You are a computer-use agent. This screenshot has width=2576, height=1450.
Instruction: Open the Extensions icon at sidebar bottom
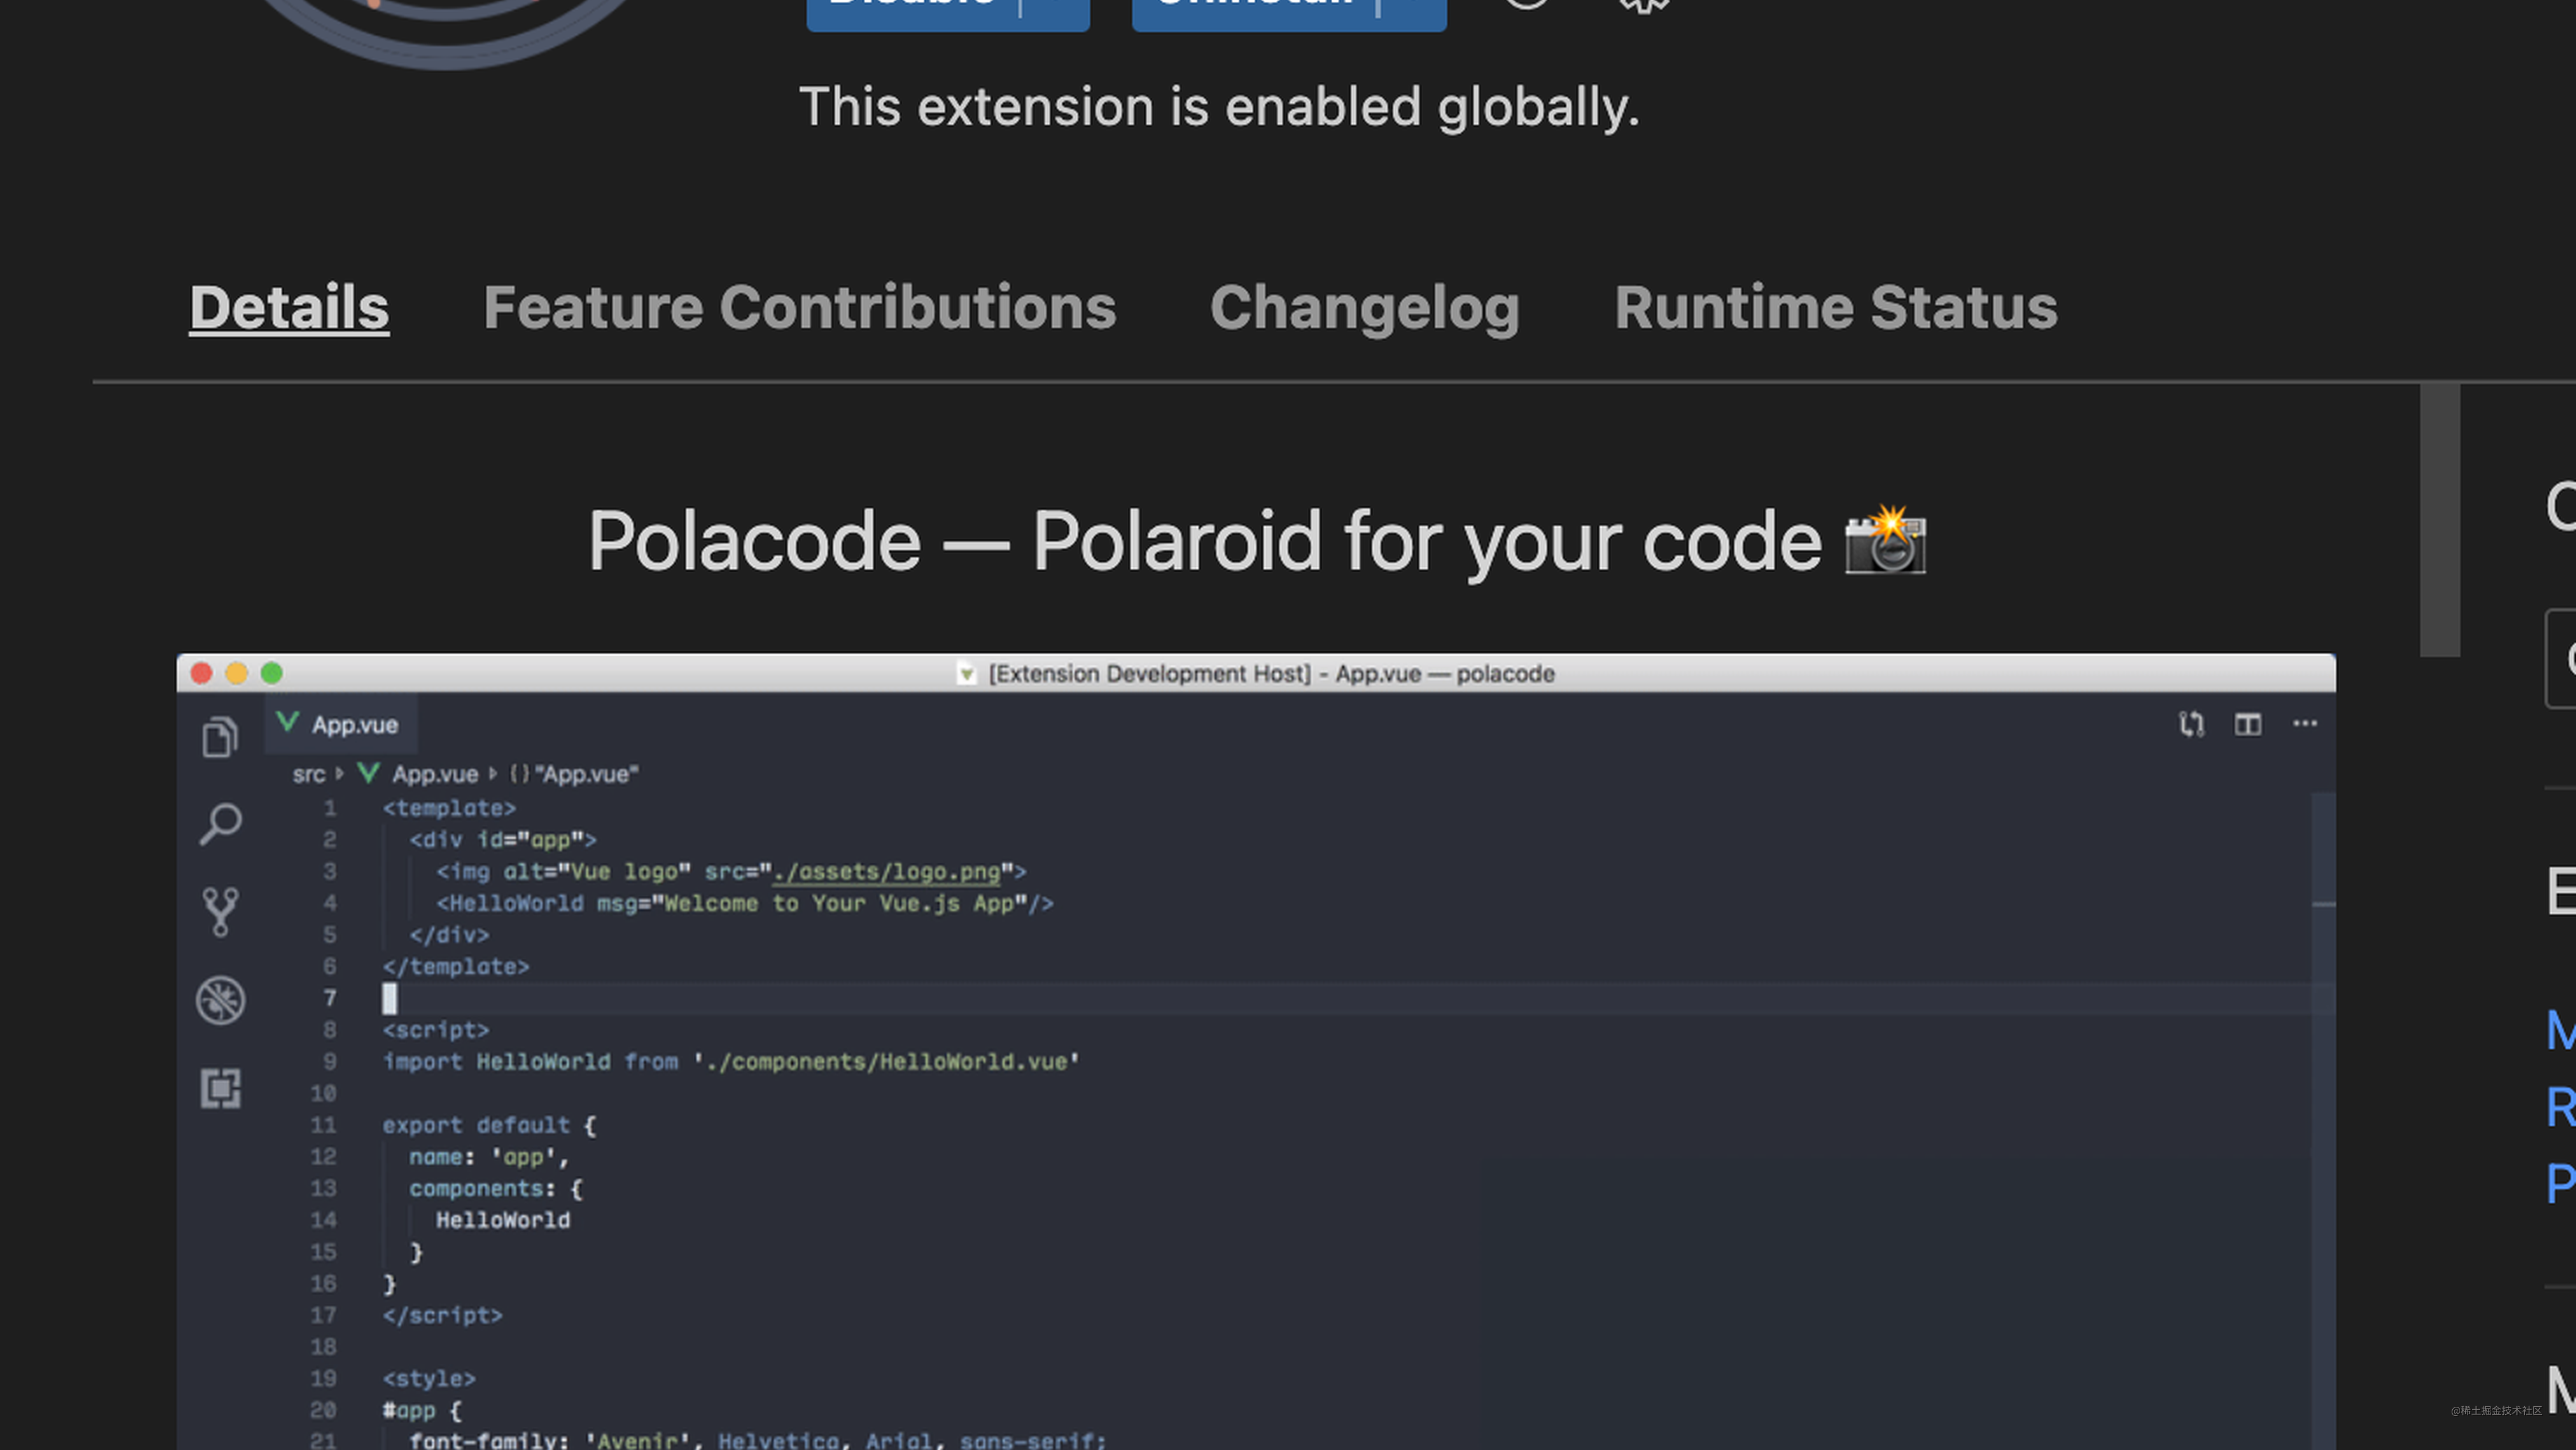click(221, 1088)
